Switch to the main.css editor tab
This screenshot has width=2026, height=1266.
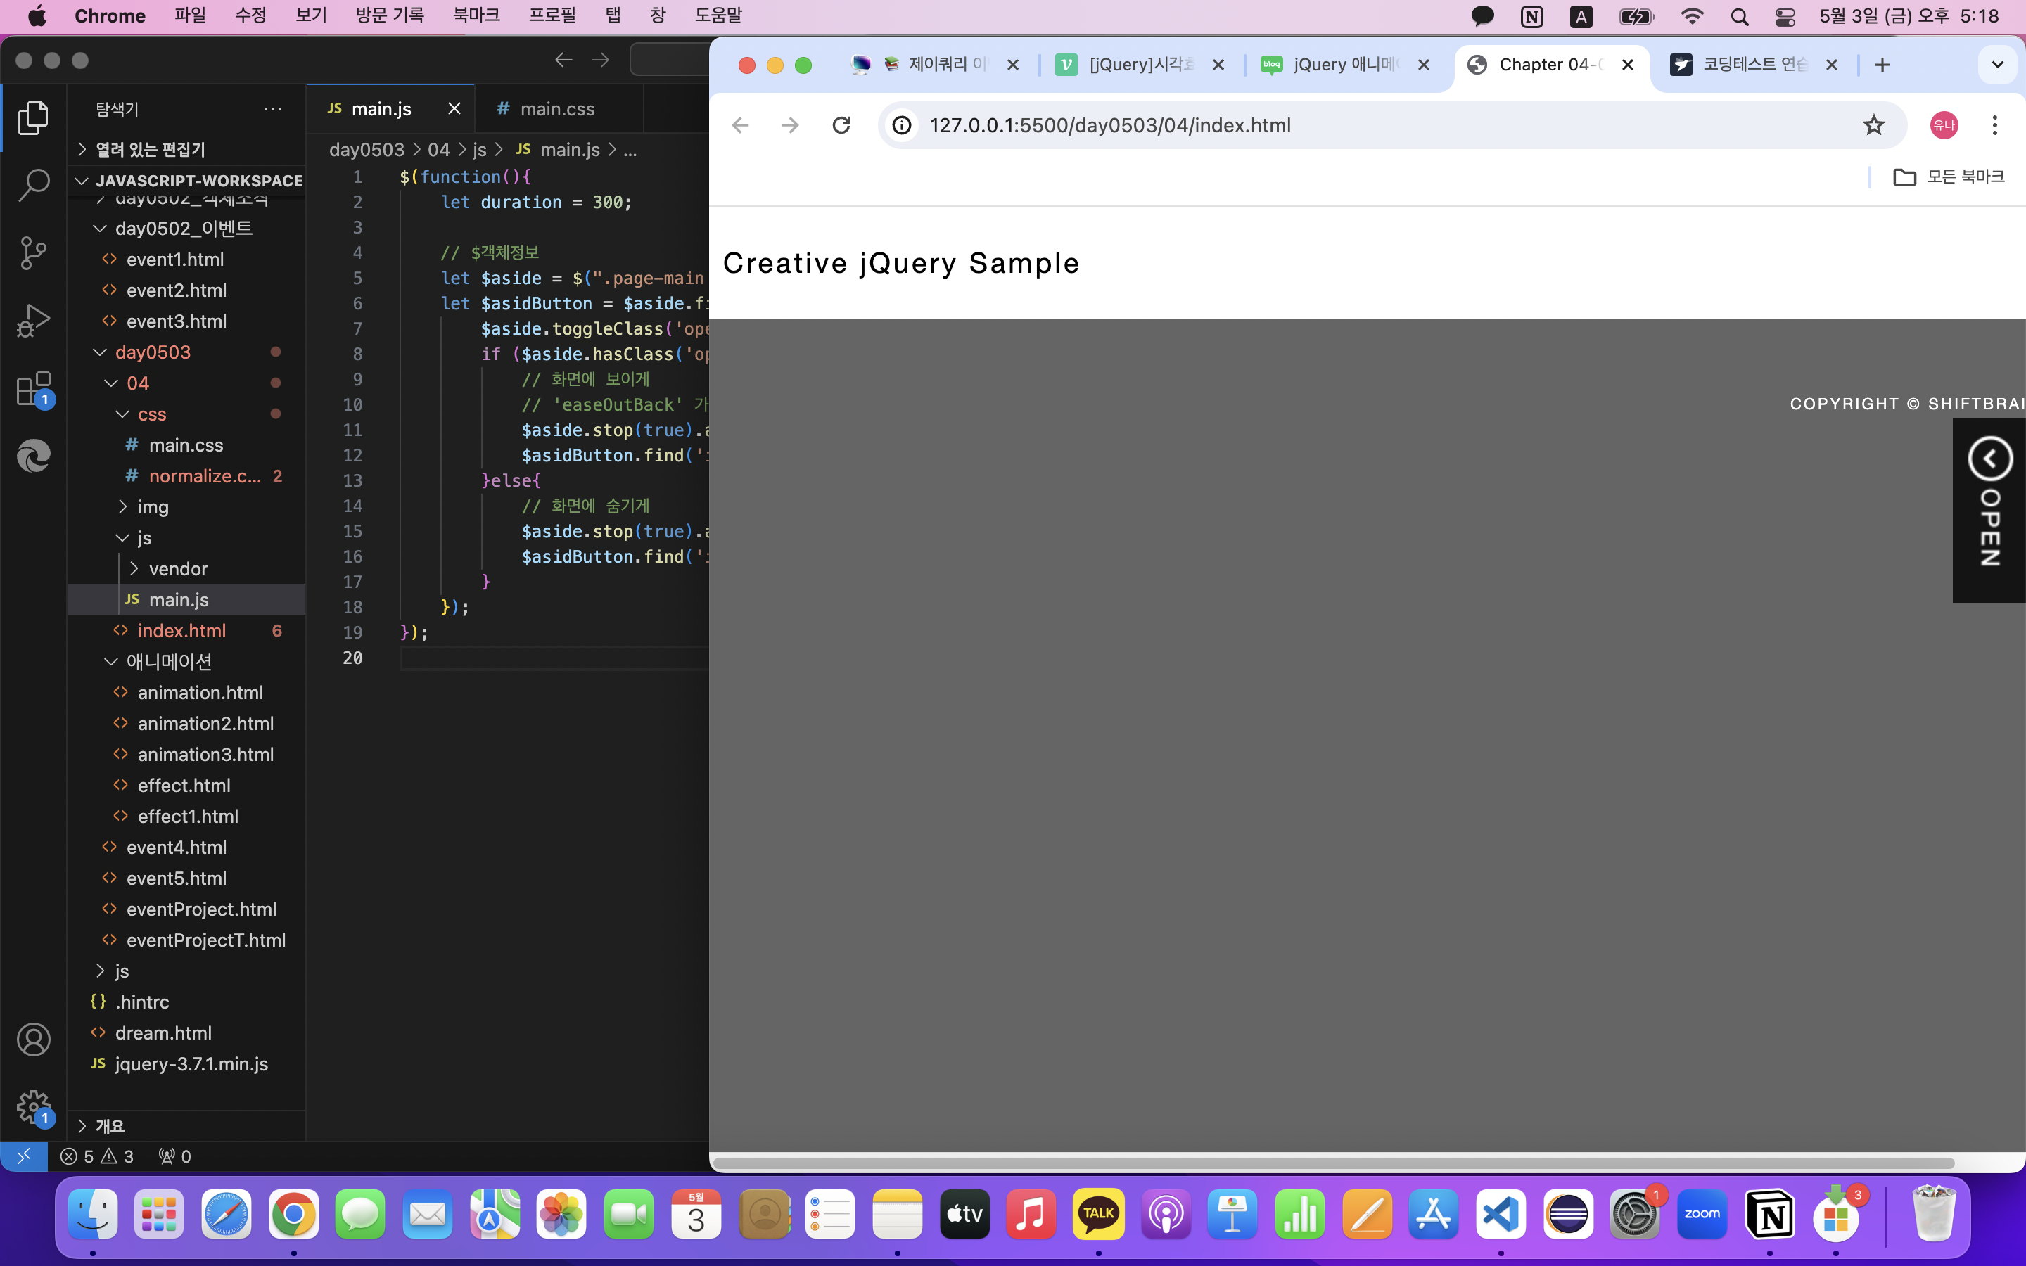pos(556,109)
